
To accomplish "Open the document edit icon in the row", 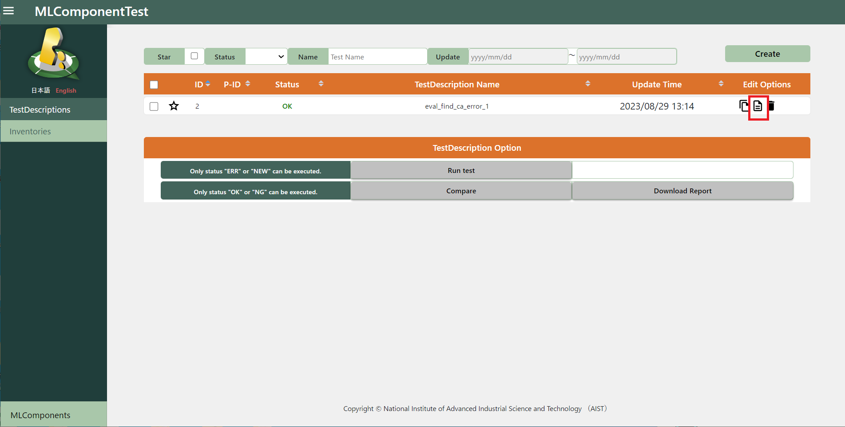I will [x=758, y=106].
